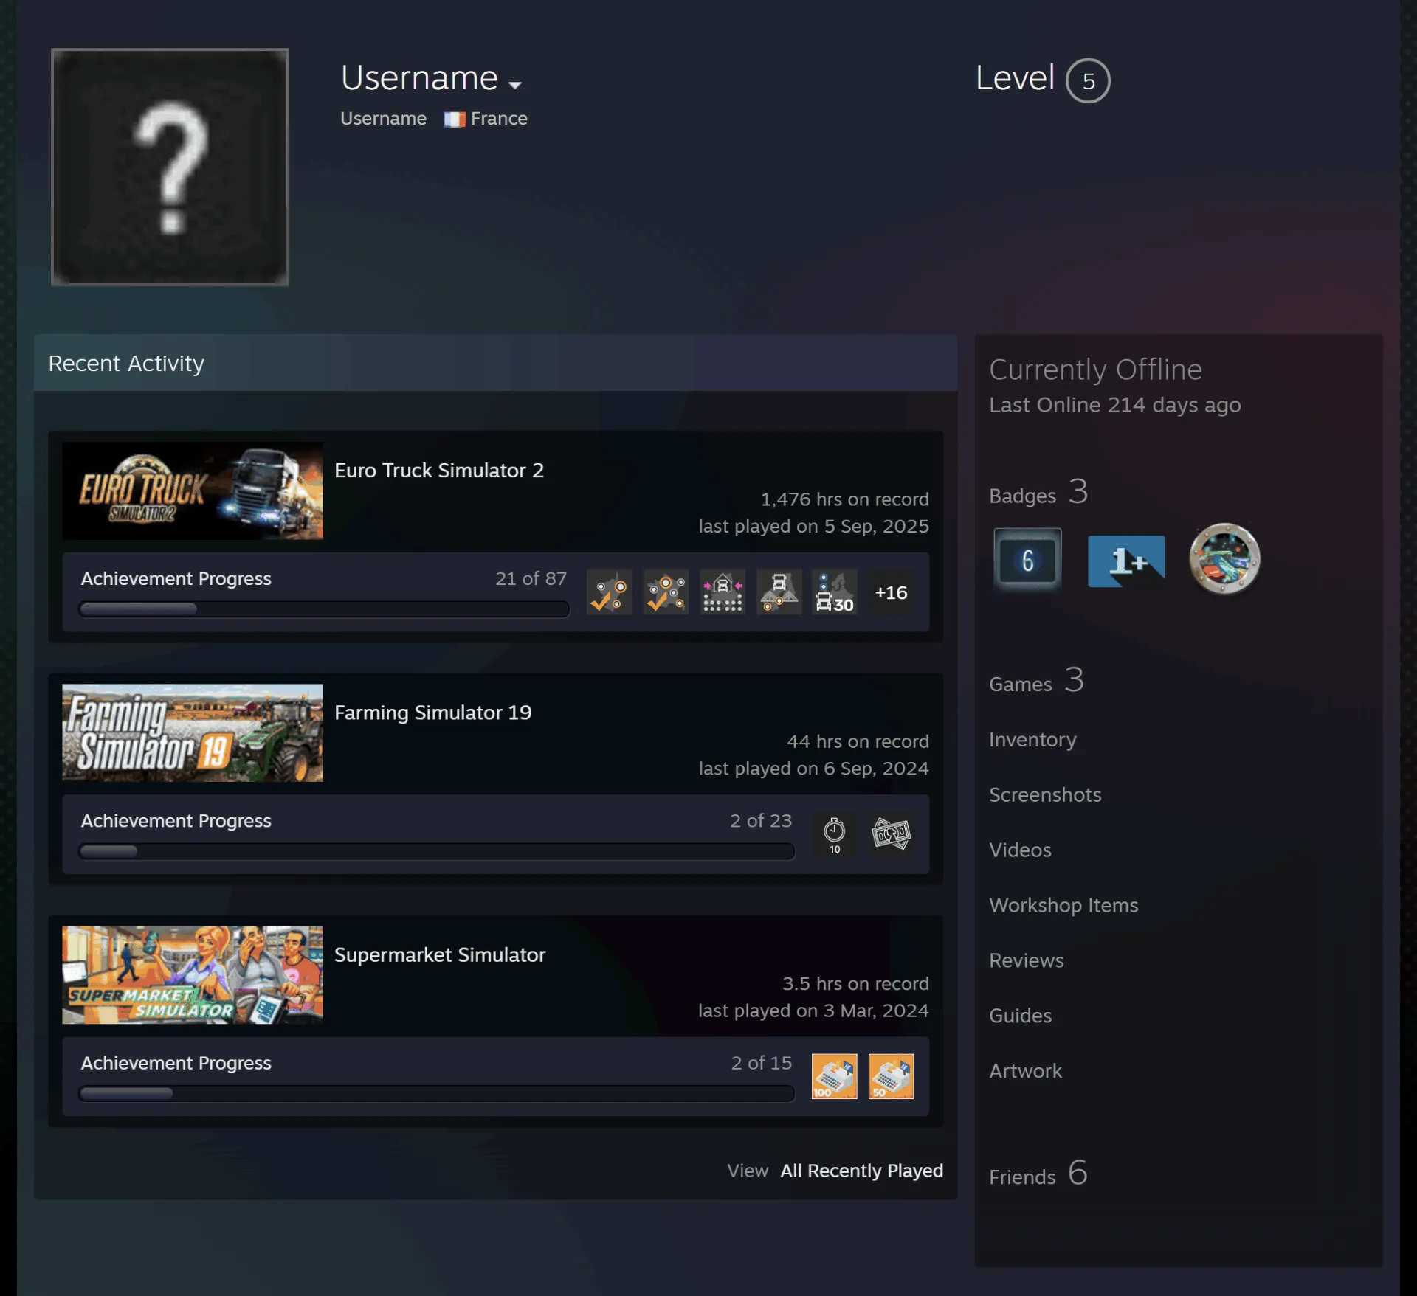Click Farming Simulator stopwatch 10 achievement icon
The image size is (1417, 1296).
click(835, 834)
